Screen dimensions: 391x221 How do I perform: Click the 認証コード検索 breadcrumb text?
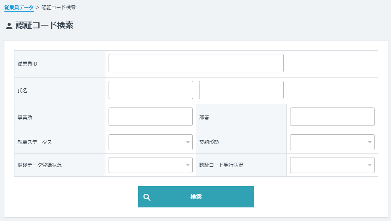tap(58, 8)
